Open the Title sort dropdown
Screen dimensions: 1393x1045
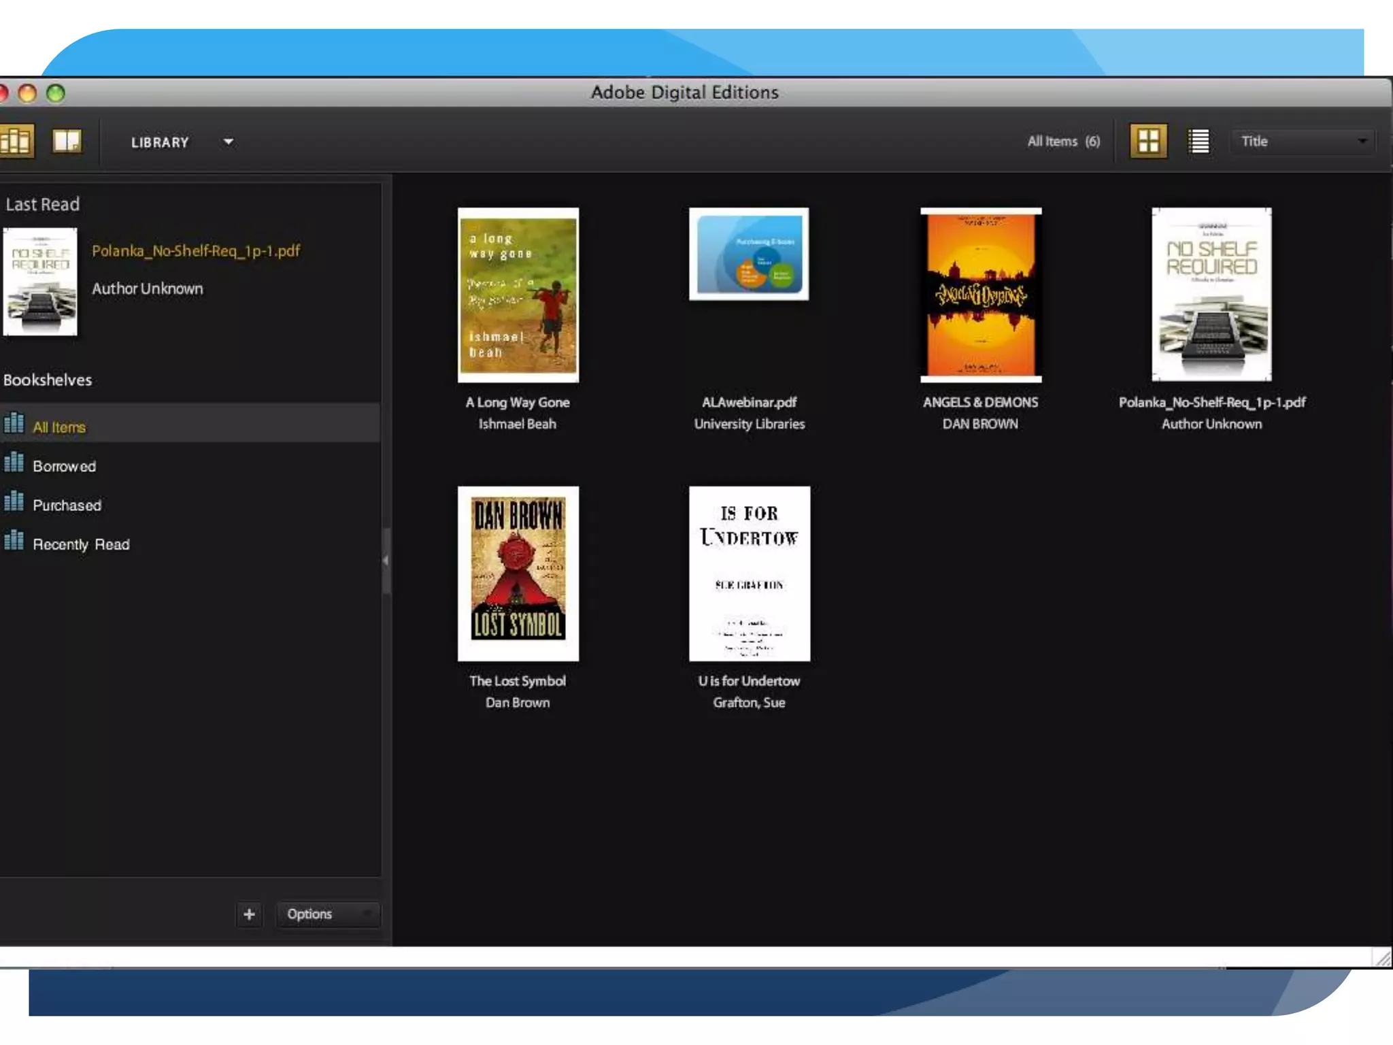(x=1303, y=142)
